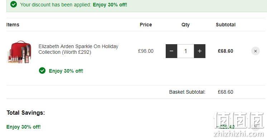
Task: Click the Qty column header
Action: click(185, 25)
